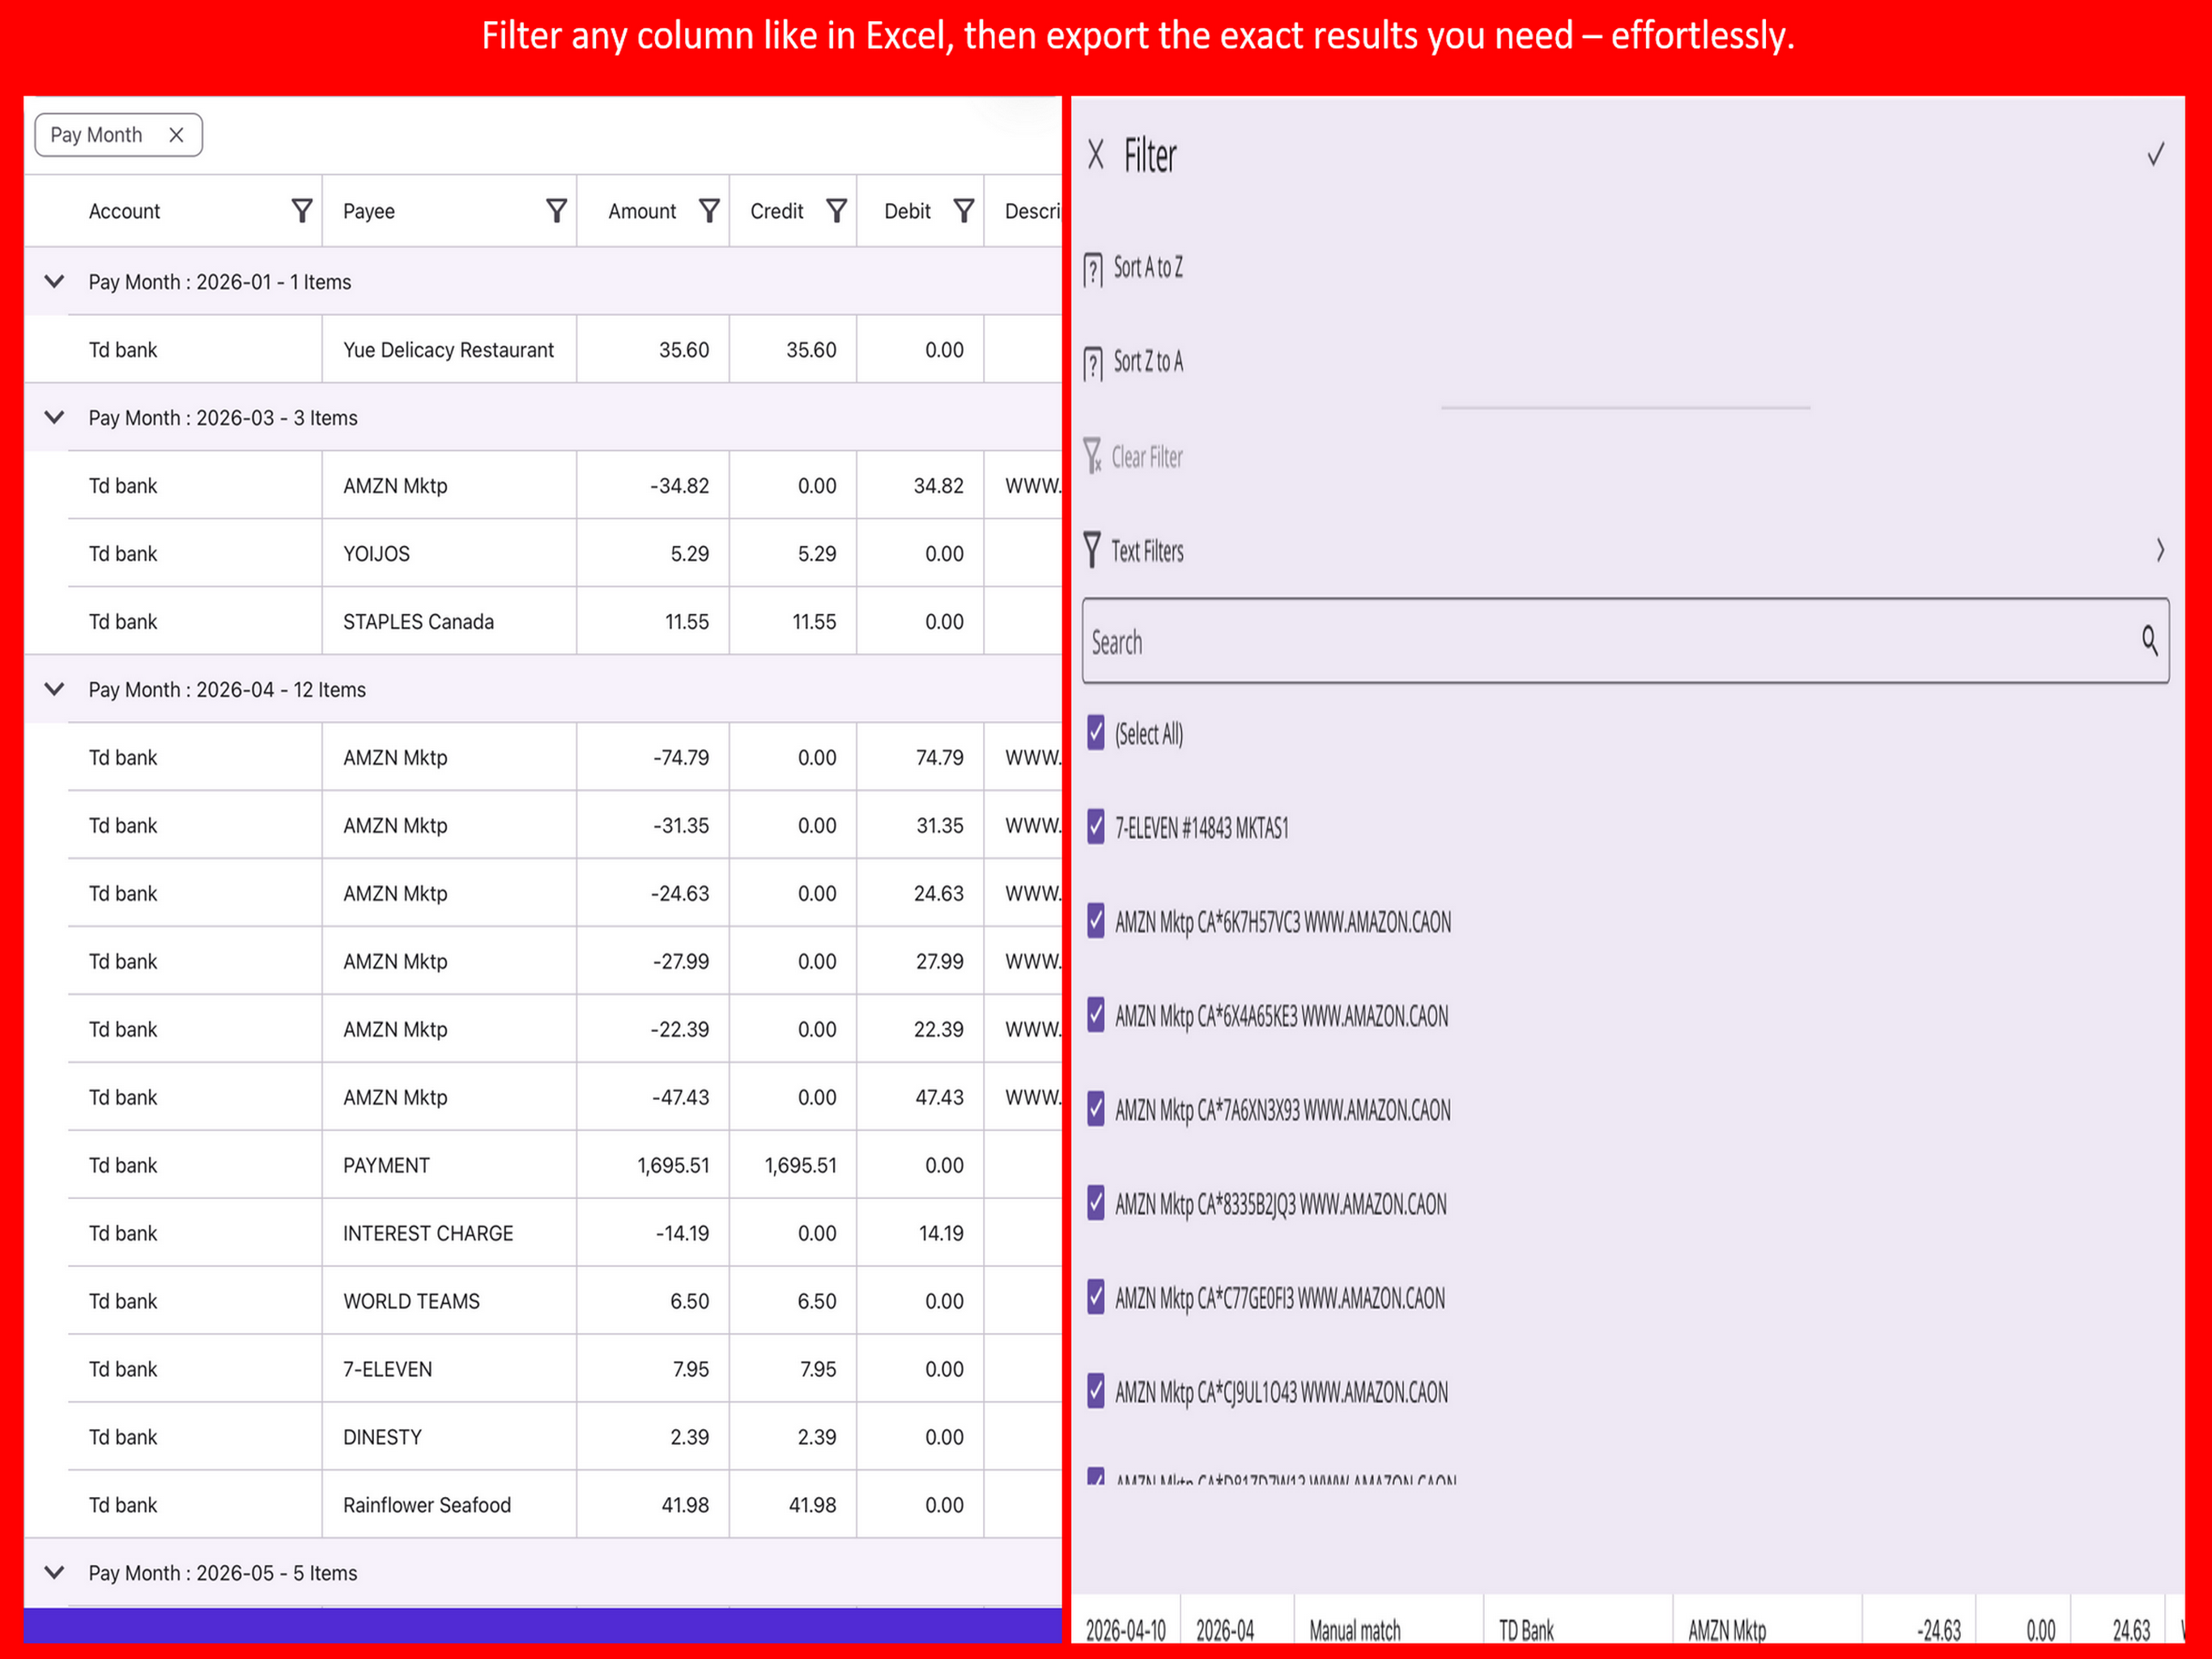Select the Rainflower Seafood payee cell
This screenshot has width=2212, height=1659.
pos(449,1505)
